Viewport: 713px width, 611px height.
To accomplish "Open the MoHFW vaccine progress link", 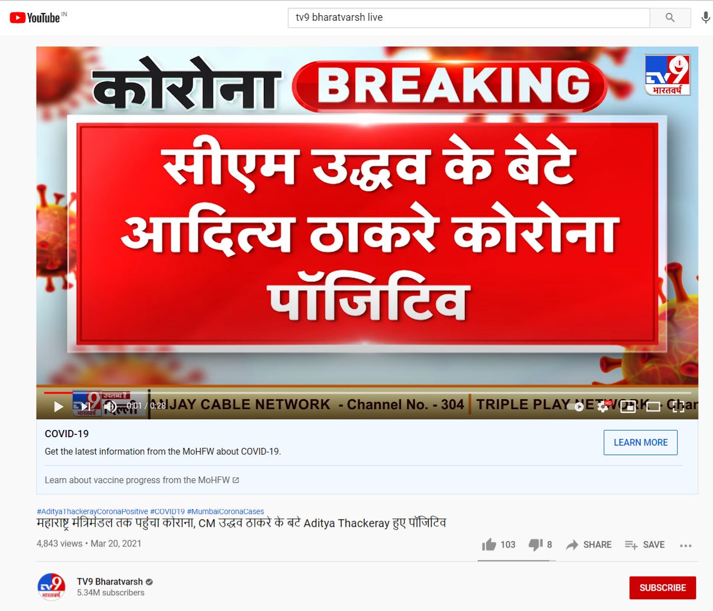I will 142,480.
